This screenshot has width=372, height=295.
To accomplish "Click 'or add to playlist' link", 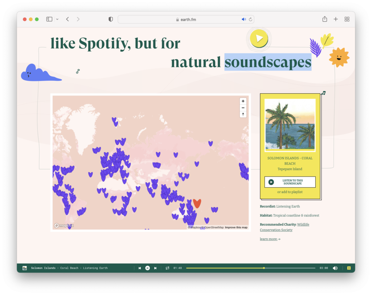I will tap(290, 192).
